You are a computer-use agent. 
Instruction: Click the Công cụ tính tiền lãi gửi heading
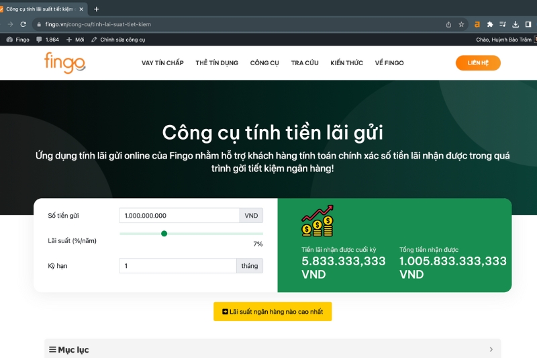273,132
